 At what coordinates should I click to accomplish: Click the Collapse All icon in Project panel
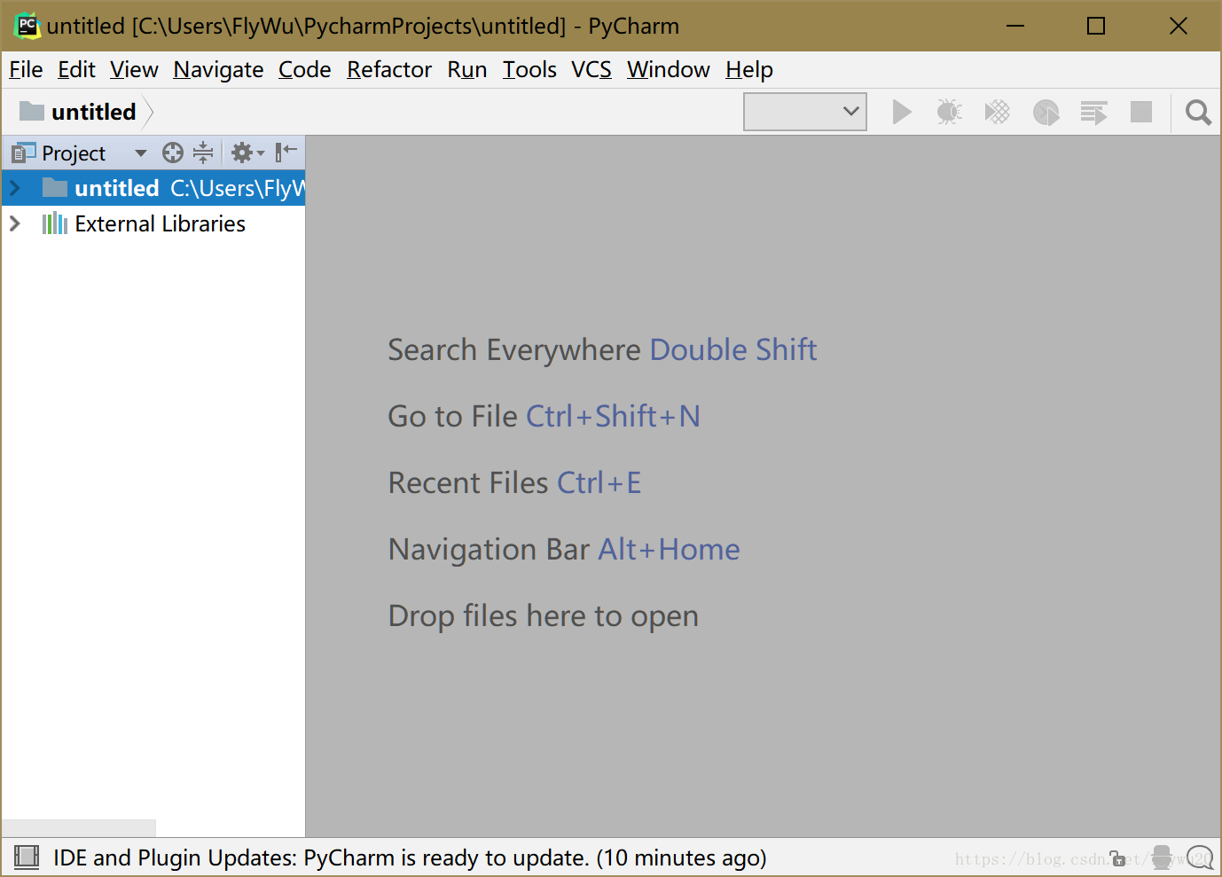203,153
